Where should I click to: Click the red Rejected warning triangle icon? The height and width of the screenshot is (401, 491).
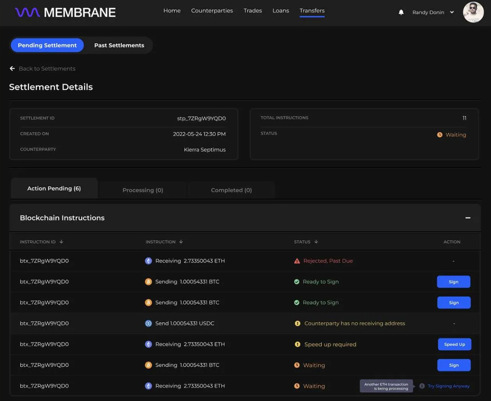click(297, 260)
